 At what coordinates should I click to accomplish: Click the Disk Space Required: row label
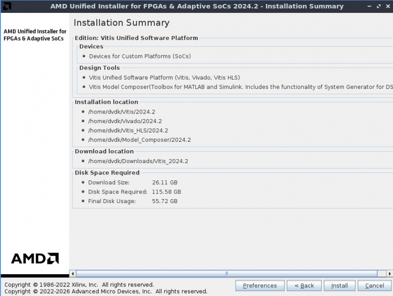point(117,192)
